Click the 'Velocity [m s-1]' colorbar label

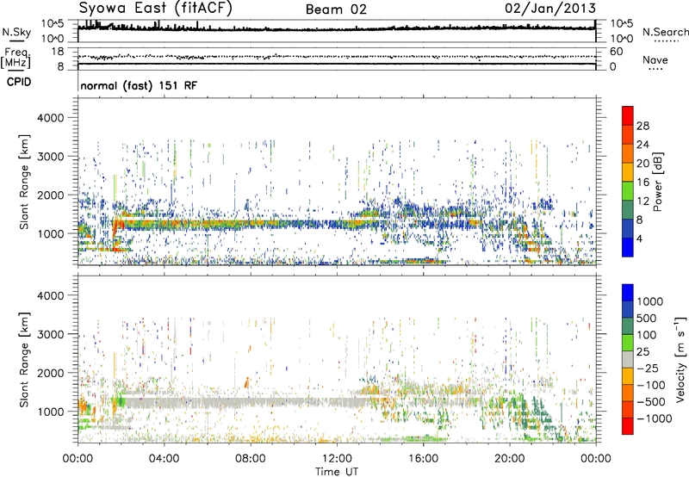coord(680,359)
